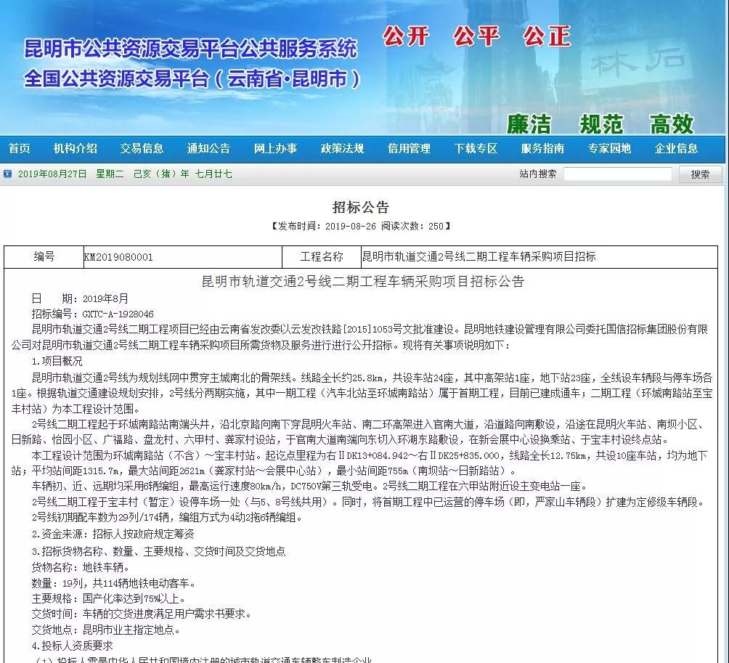
Task: Go to the 企业信息 section
Action: pos(676,149)
